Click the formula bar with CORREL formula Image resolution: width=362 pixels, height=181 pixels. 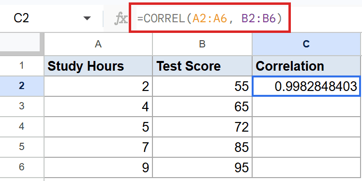(210, 18)
